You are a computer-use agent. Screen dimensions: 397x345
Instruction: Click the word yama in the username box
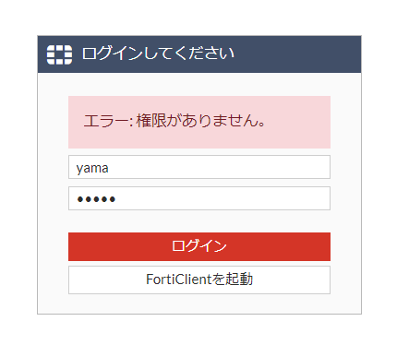pos(92,169)
